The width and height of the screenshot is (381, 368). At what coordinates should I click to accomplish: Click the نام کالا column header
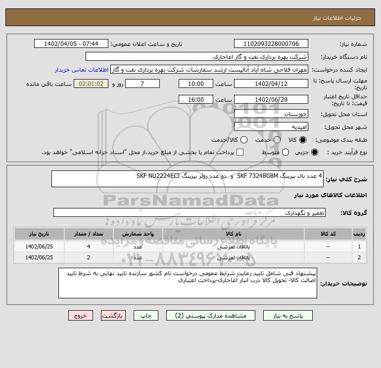[x=233, y=234]
